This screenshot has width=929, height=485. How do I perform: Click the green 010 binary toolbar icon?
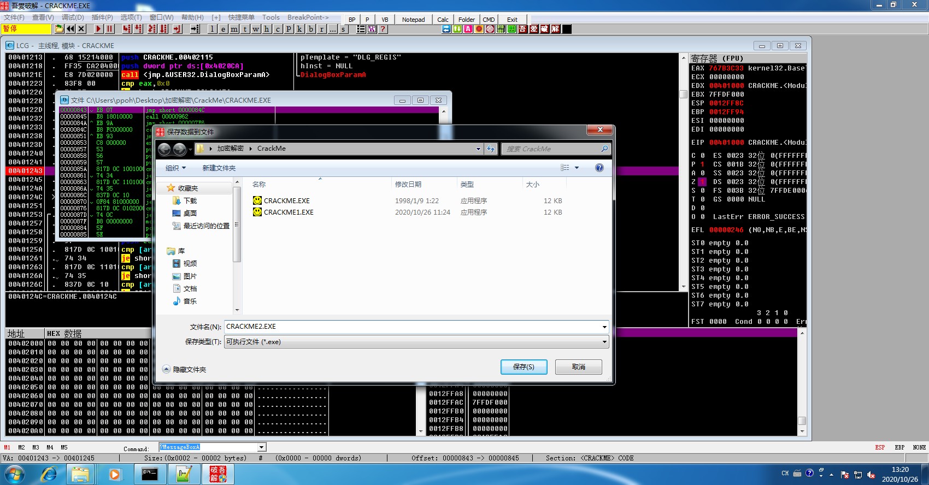[501, 29]
